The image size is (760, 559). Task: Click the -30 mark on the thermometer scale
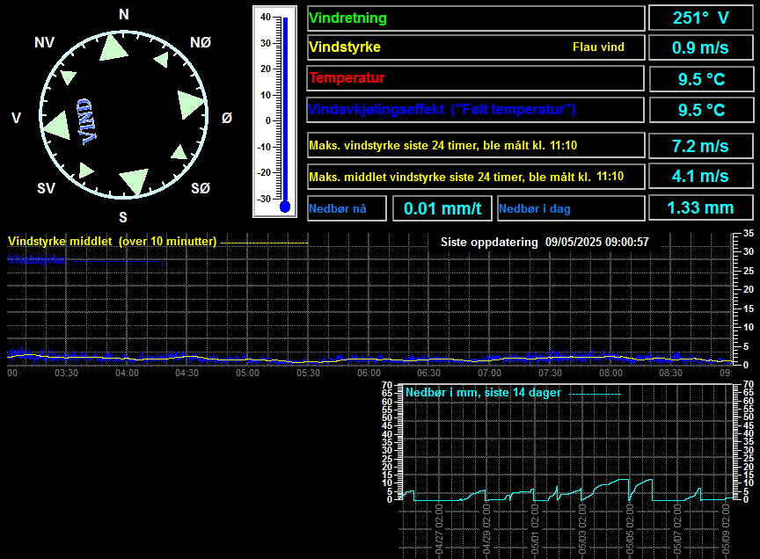point(264,199)
